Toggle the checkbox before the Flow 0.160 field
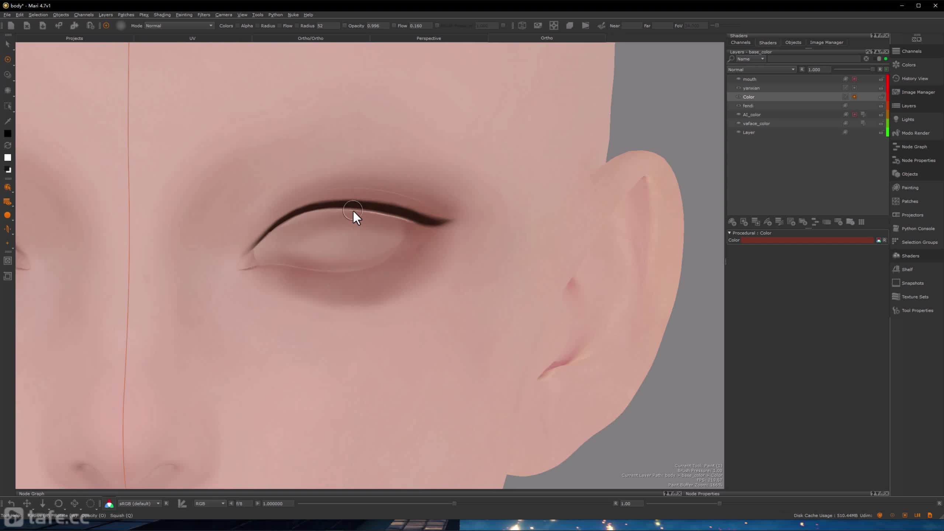 point(394,25)
